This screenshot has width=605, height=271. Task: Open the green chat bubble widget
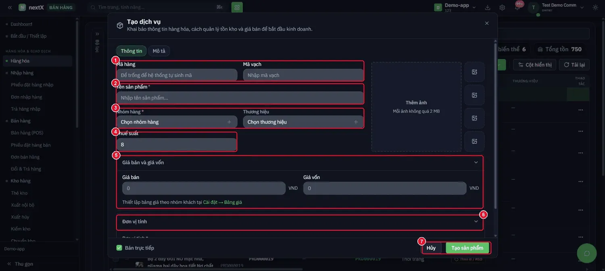587,253
